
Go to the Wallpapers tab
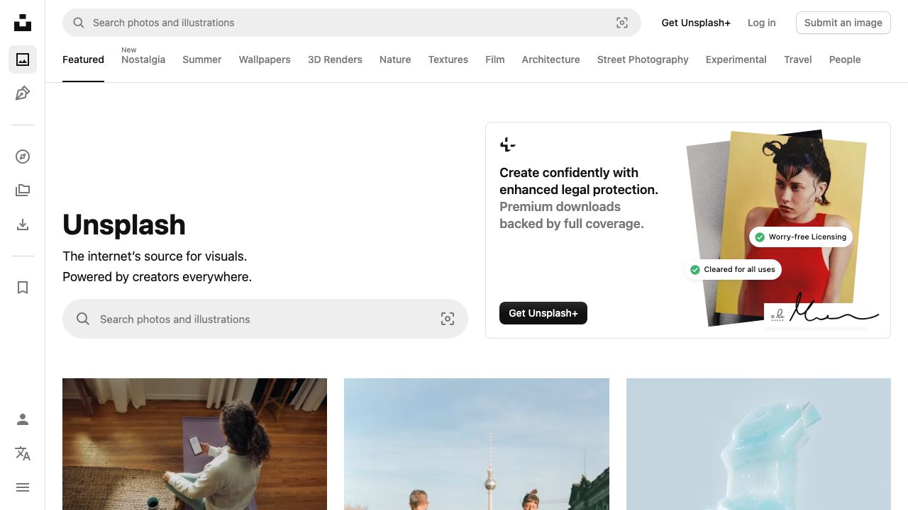click(265, 59)
